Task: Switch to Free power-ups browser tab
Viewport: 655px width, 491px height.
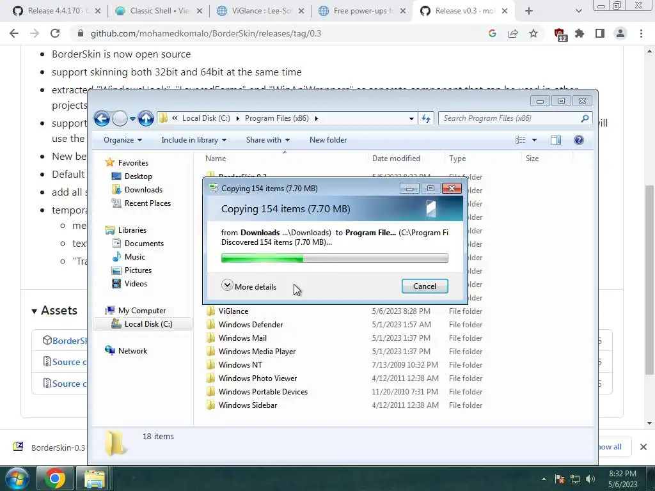Action: coord(363,11)
